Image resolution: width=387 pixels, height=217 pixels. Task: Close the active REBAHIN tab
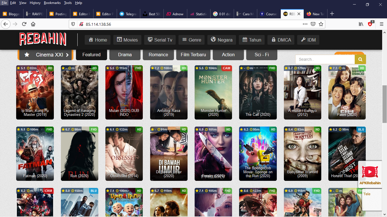(299, 14)
